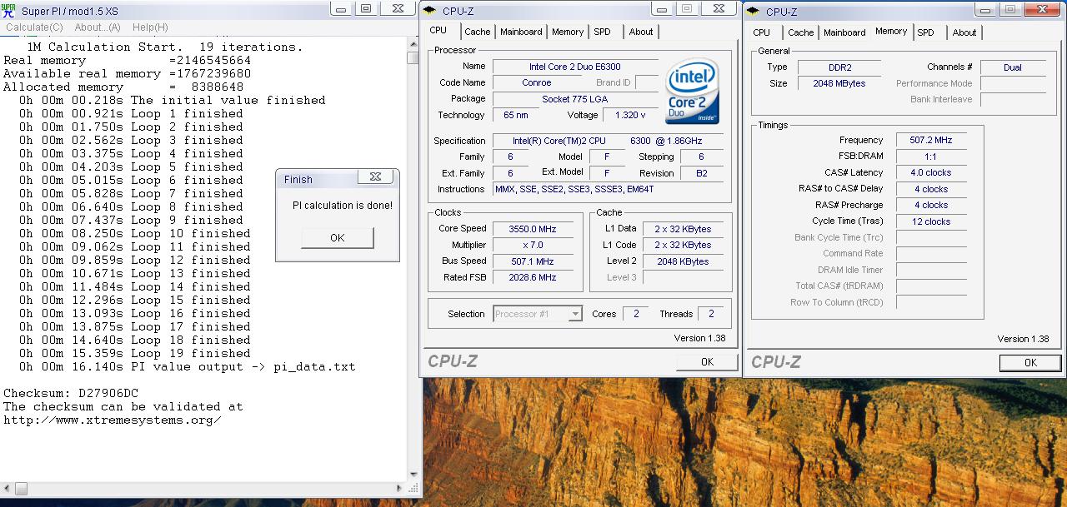Image resolution: width=1067 pixels, height=507 pixels.
Task: Open the Help(H) menu in Super PI
Action: point(150,27)
